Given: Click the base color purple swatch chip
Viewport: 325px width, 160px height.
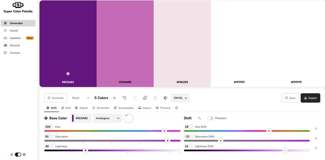Looking at the screenshot, I should [73, 118].
